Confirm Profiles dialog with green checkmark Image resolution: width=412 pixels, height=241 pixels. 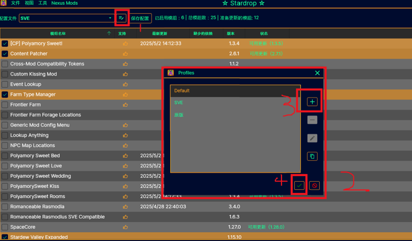(299, 185)
